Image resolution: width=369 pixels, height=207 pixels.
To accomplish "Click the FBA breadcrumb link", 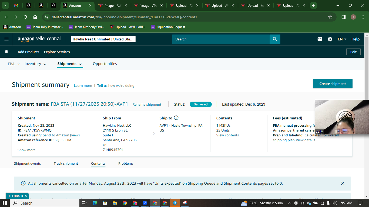I will [11, 64].
